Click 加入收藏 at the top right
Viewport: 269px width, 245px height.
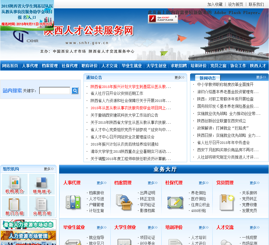tap(215, 4)
